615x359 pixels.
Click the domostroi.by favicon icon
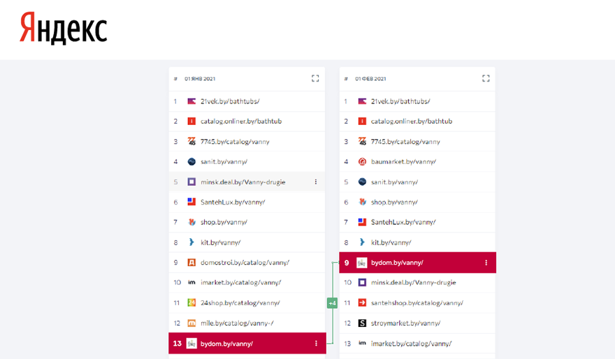[x=191, y=263]
